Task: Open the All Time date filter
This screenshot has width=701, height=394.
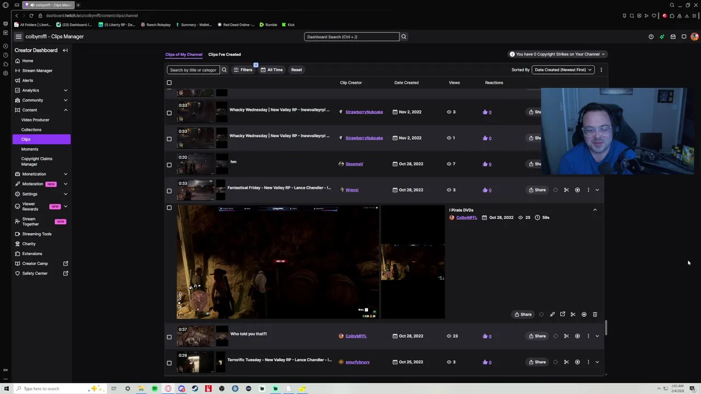Action: [272, 70]
